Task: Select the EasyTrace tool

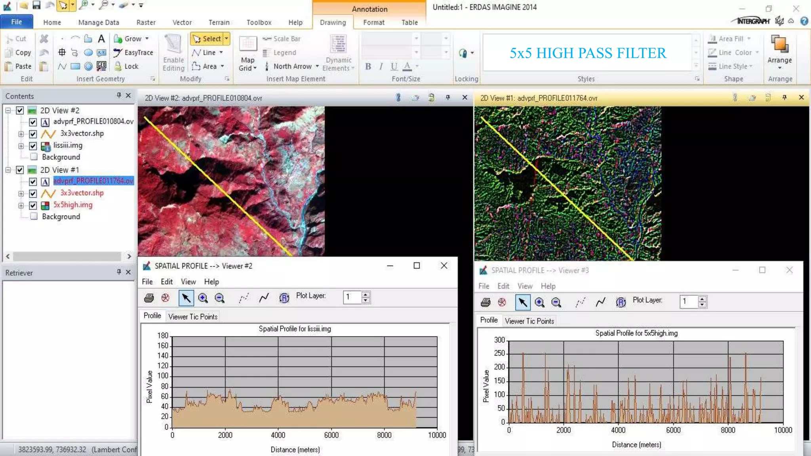Action: [133, 52]
